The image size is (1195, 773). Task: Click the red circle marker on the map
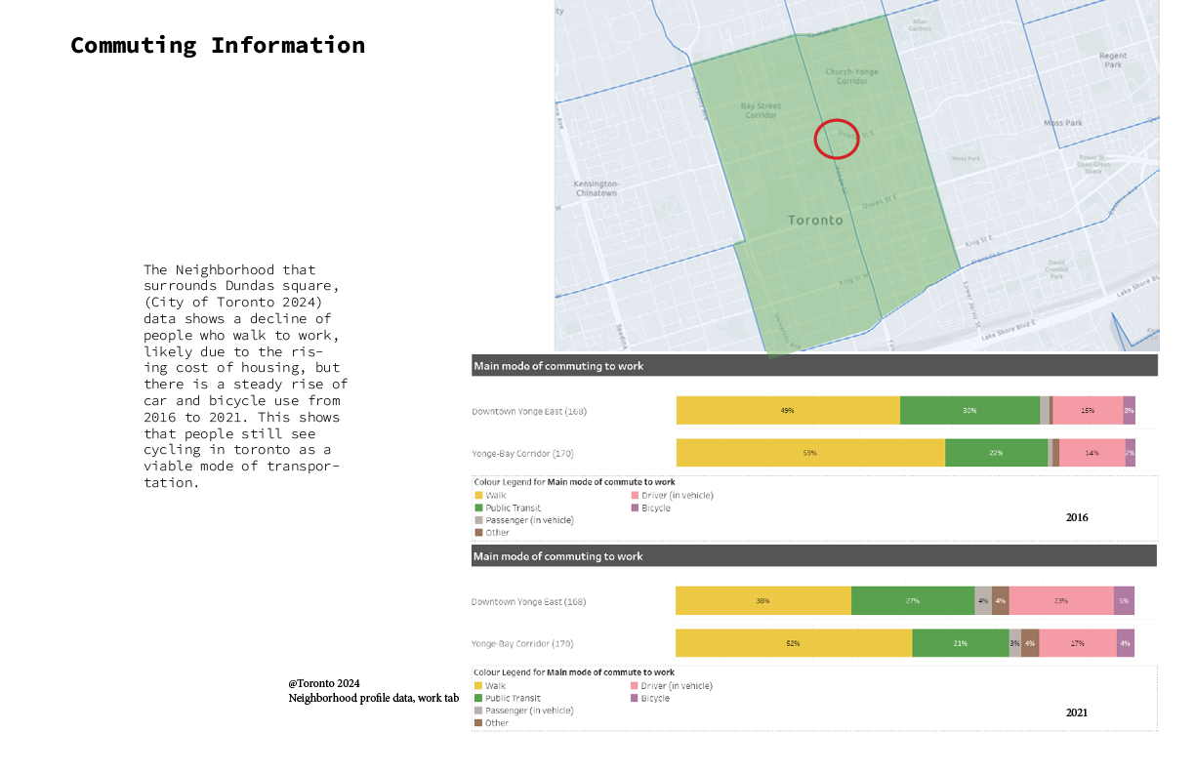pyautogui.click(x=837, y=139)
